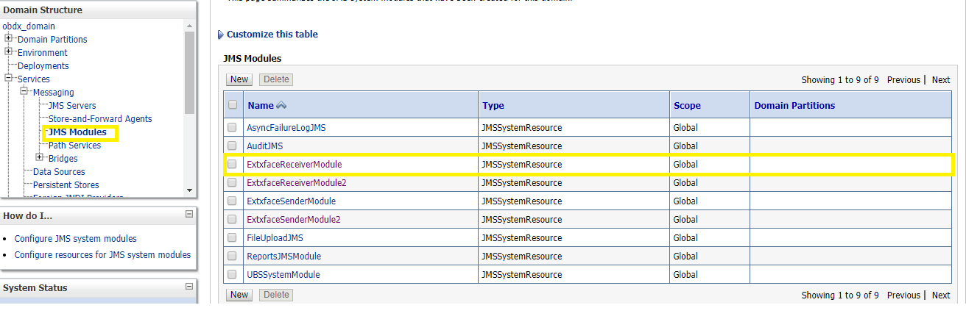Viewport: 966px width, 319px height.
Task: Open the AsyncFailureLogJMS module link
Action: click(x=286, y=128)
